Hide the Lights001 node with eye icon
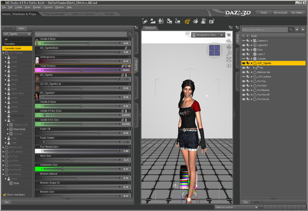The height and width of the screenshot is (211, 308). pos(243,45)
